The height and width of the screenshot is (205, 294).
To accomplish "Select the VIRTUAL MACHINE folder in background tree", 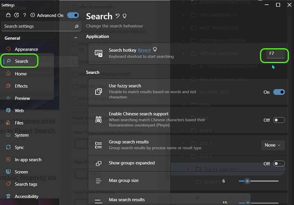I will 219,54.
